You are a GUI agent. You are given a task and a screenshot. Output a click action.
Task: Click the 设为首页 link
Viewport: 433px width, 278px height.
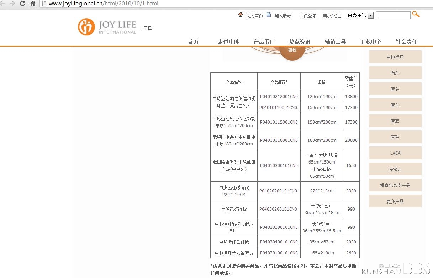coord(255,16)
